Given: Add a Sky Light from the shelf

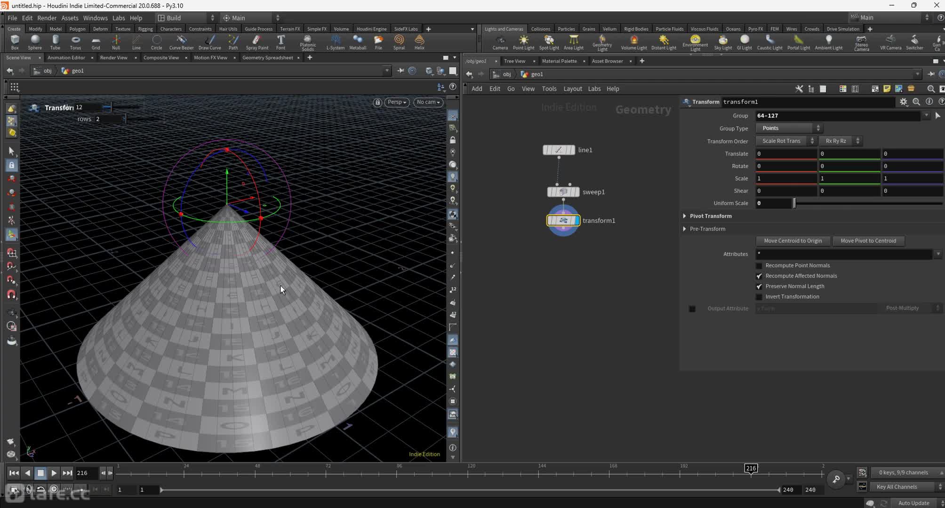Looking at the screenshot, I should pos(723,42).
